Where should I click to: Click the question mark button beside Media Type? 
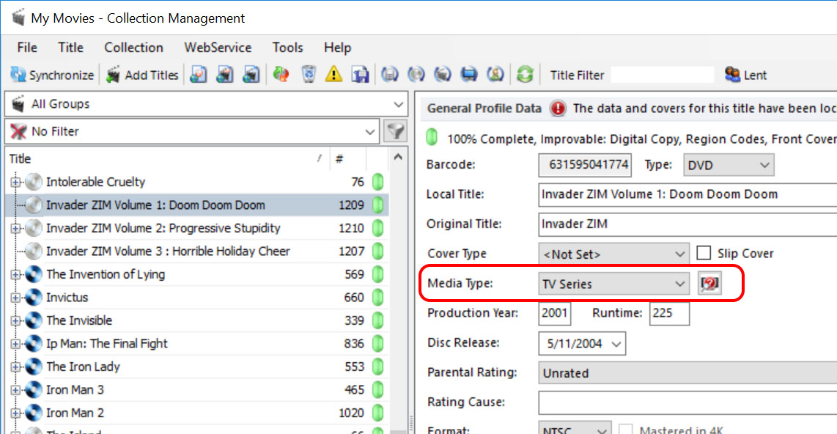click(709, 283)
